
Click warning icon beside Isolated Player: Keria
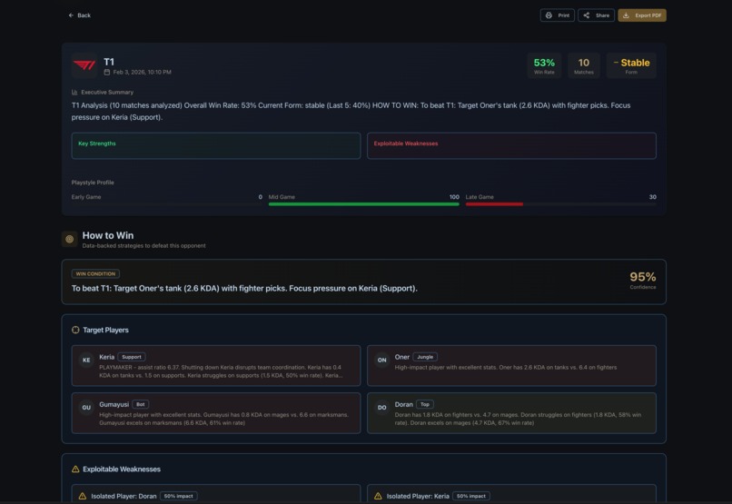click(x=378, y=496)
